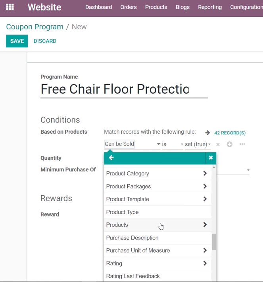Open the Orders menu

129,7
